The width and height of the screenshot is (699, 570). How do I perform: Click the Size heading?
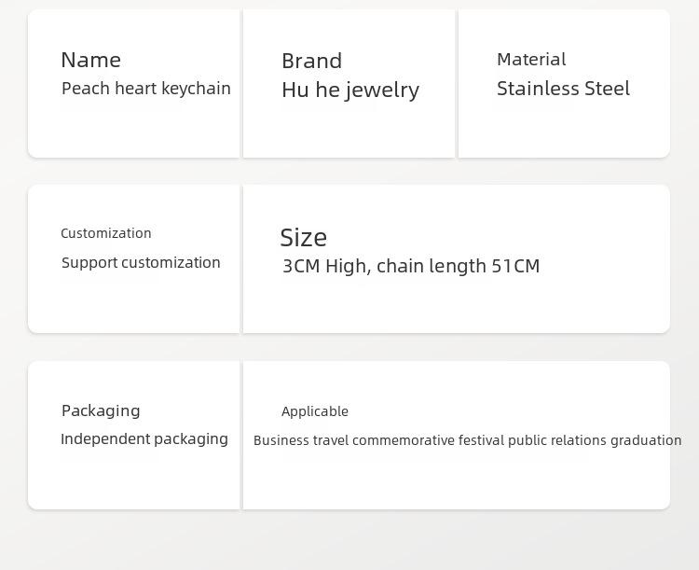[x=304, y=238]
